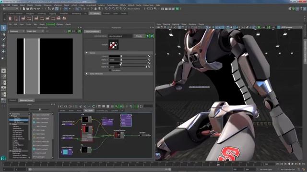This screenshot has height=172, width=307.
Task: Switch to the Browser tab
Action: [13, 100]
